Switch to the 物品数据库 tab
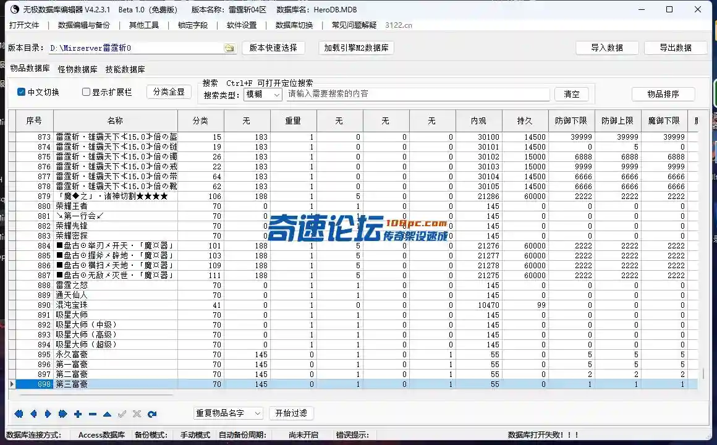The image size is (717, 445). point(30,68)
